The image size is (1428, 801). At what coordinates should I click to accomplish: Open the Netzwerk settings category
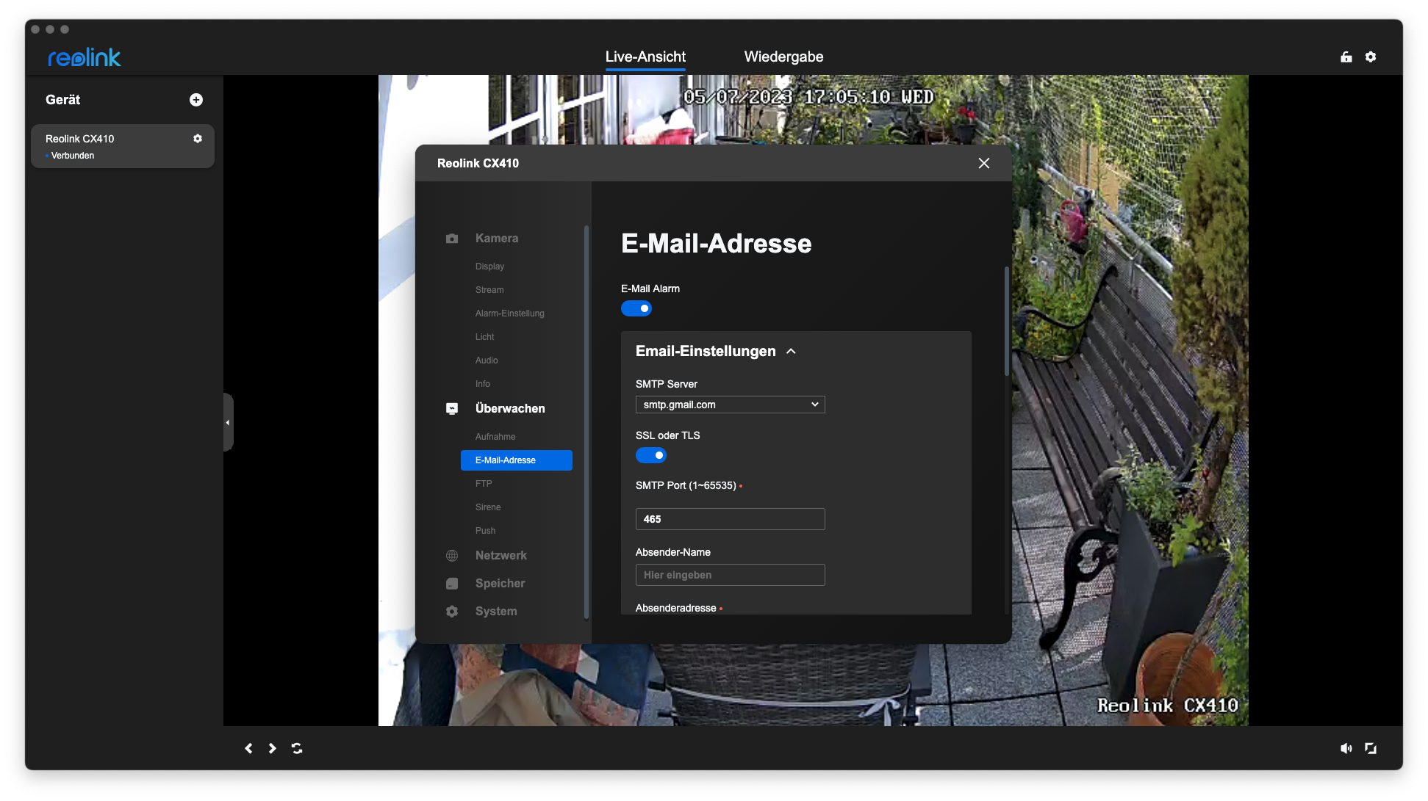coord(500,556)
